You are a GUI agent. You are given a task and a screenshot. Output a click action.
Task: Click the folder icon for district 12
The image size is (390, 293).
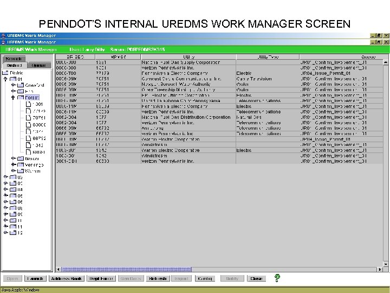(x=12, y=233)
